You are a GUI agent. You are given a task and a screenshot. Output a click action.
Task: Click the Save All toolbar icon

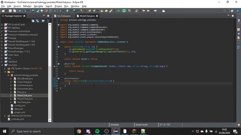click(x=14, y=11)
